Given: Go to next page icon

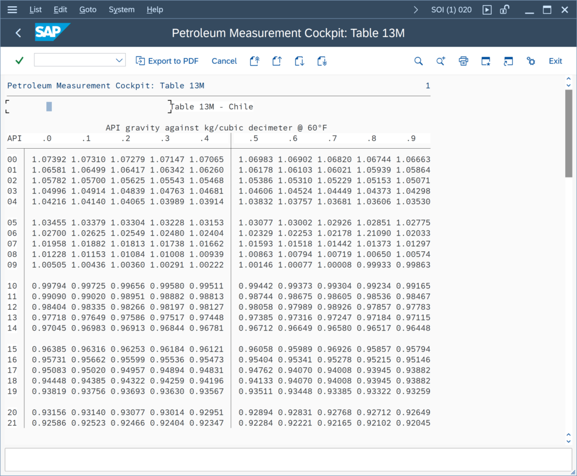Looking at the screenshot, I should pos(300,61).
